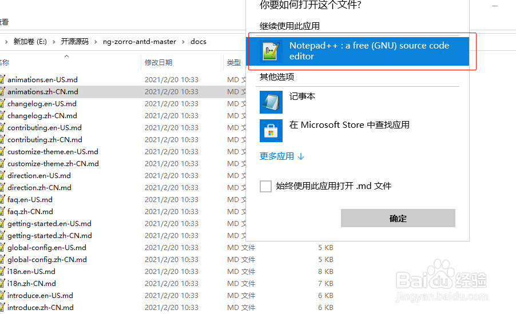Select 在 Microsoft Store 中查找应用 option

[x=349, y=125]
